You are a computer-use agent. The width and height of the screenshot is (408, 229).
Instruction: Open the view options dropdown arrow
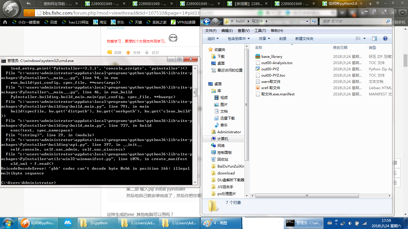point(364,38)
